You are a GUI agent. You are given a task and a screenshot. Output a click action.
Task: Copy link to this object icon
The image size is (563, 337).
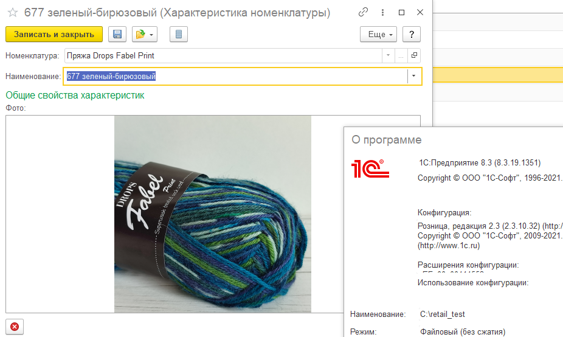pyautogui.click(x=363, y=12)
